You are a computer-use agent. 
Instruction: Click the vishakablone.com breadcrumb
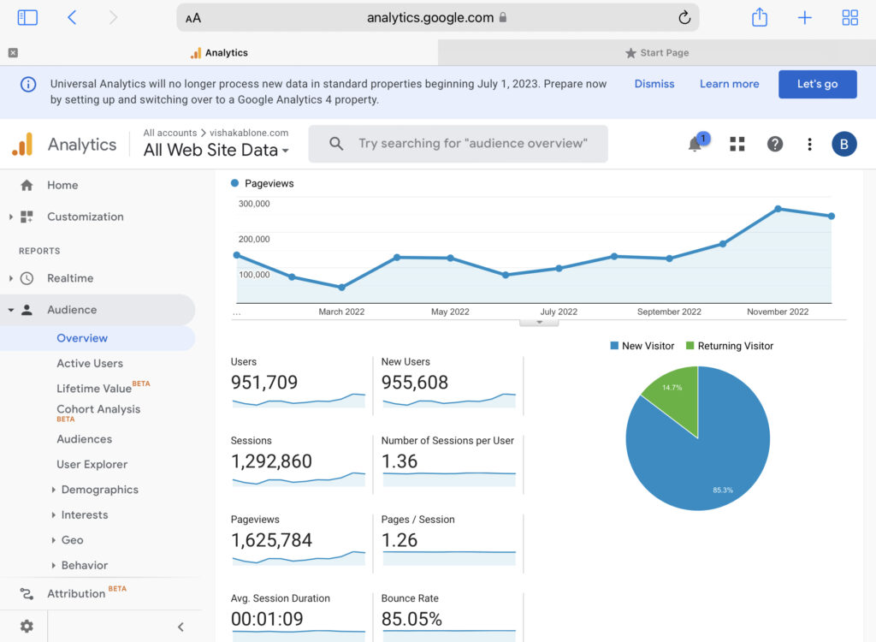coord(249,133)
